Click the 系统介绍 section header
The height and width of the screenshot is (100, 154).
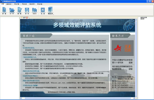click(x=28, y=36)
